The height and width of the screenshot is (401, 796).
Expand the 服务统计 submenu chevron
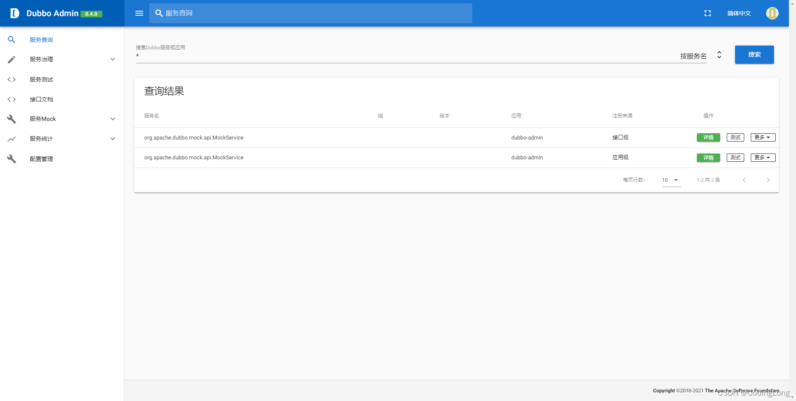point(113,139)
